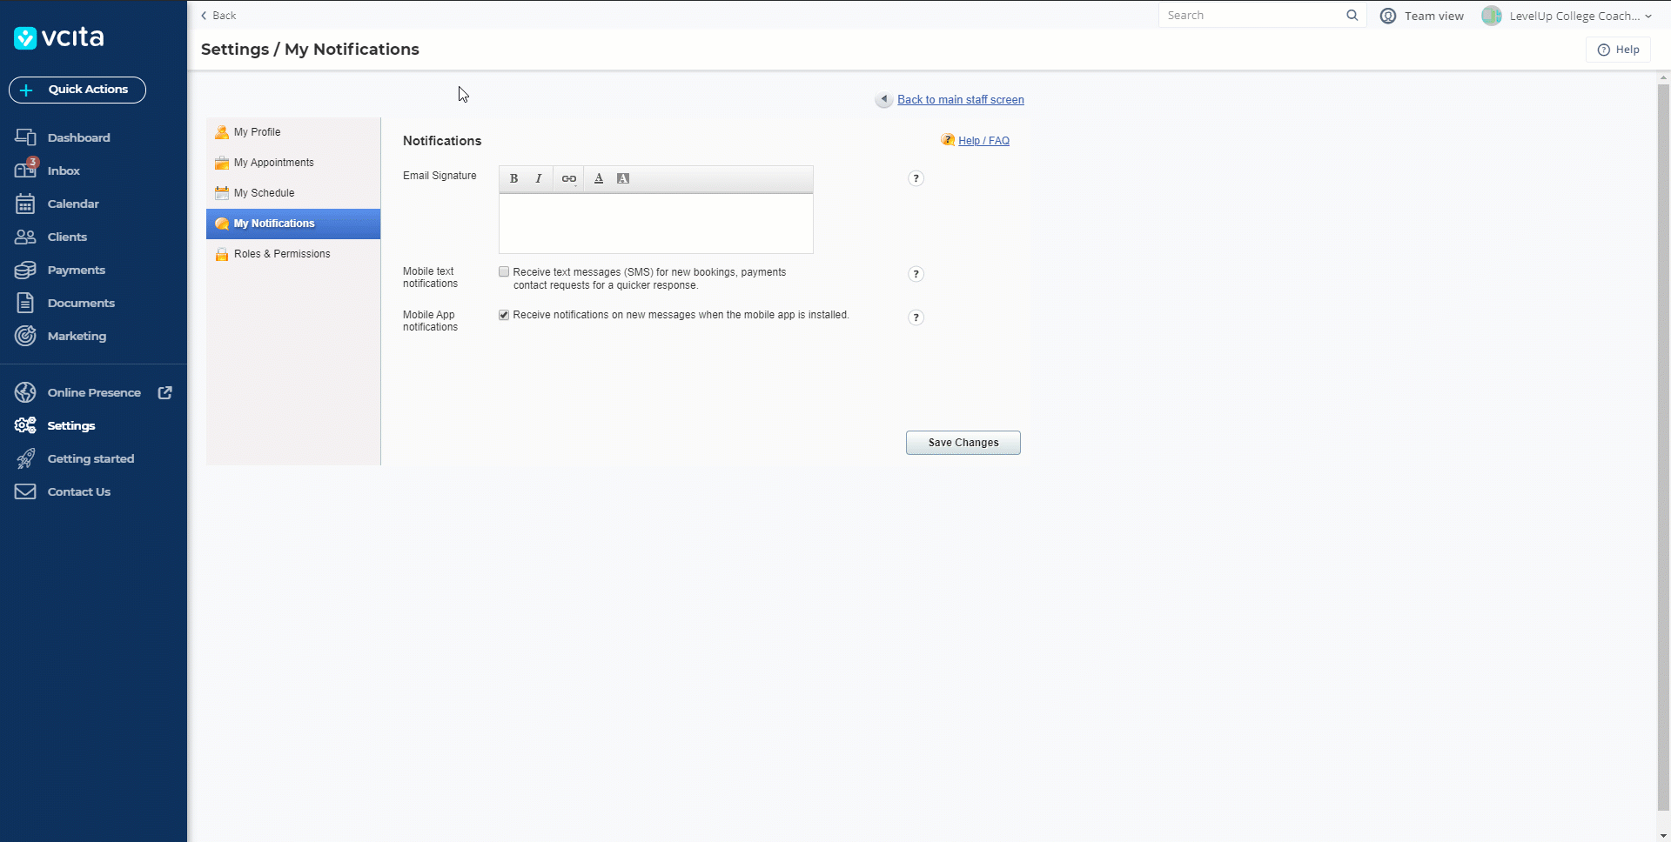This screenshot has width=1671, height=842.
Task: Open the Dashboard icon in sidebar
Action: [25, 137]
